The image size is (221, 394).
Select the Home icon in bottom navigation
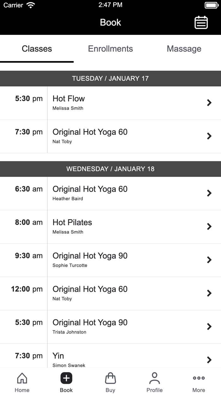[x=22, y=378]
